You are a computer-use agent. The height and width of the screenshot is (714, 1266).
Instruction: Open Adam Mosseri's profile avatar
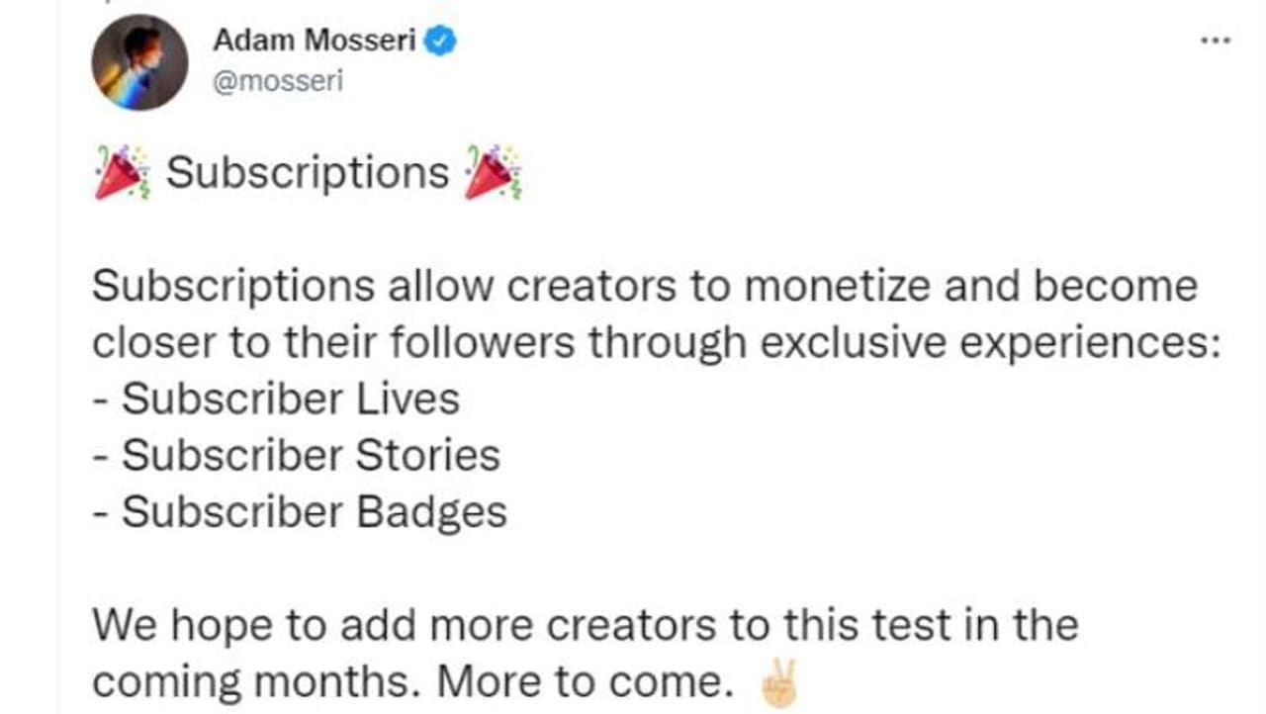pos(139,62)
